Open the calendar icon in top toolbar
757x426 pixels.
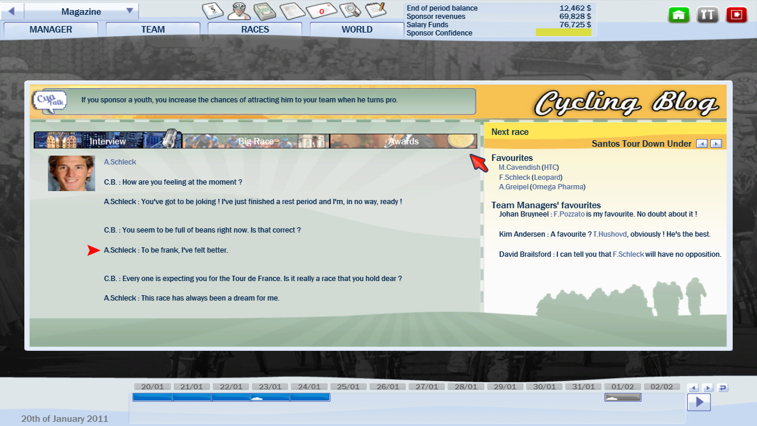212,11
